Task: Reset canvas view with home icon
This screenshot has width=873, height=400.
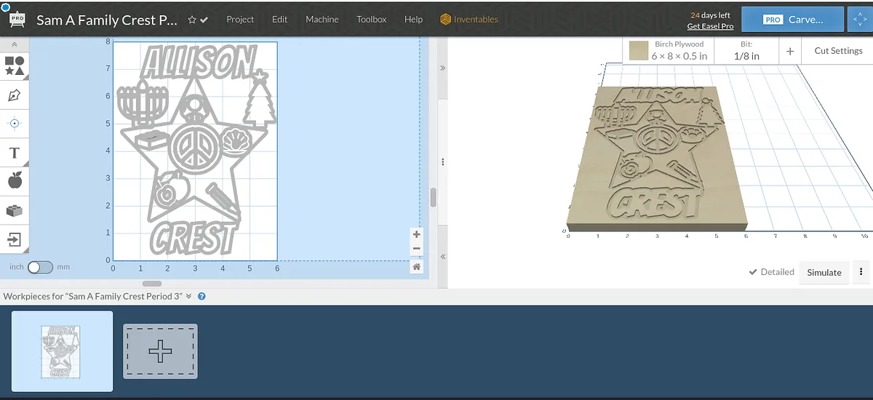Action: [x=416, y=267]
